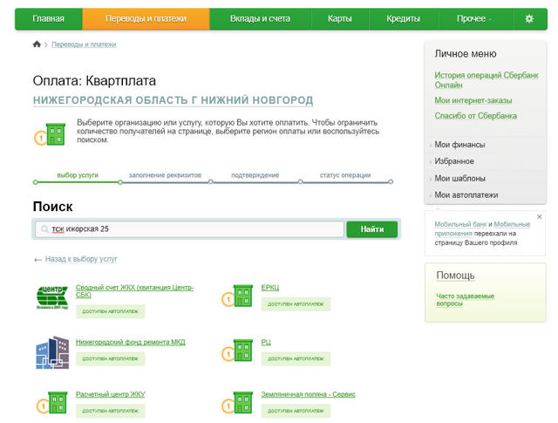Viewport: 558px width, 423px height.
Task: Open the Вклады и счета tab
Action: click(x=260, y=18)
